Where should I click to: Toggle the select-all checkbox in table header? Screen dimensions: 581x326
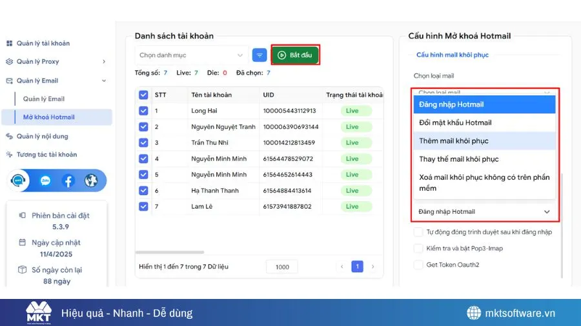pos(143,95)
